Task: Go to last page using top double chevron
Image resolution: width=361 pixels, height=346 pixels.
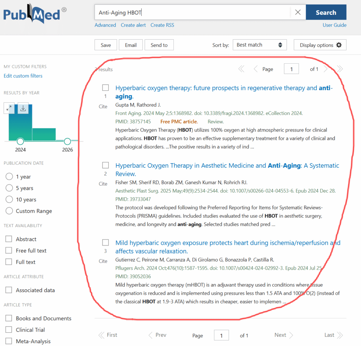Action: click(340, 69)
